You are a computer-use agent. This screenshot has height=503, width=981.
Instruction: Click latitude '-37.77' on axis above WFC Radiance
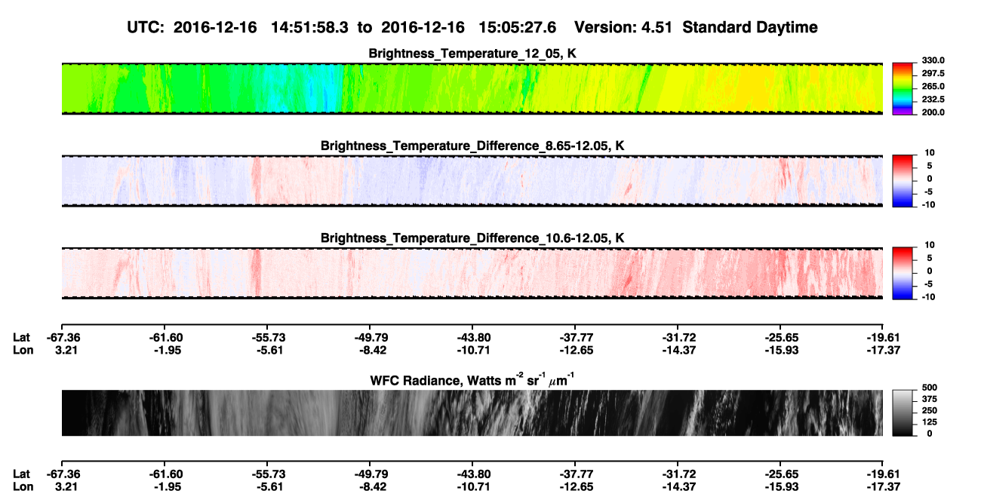577,338
